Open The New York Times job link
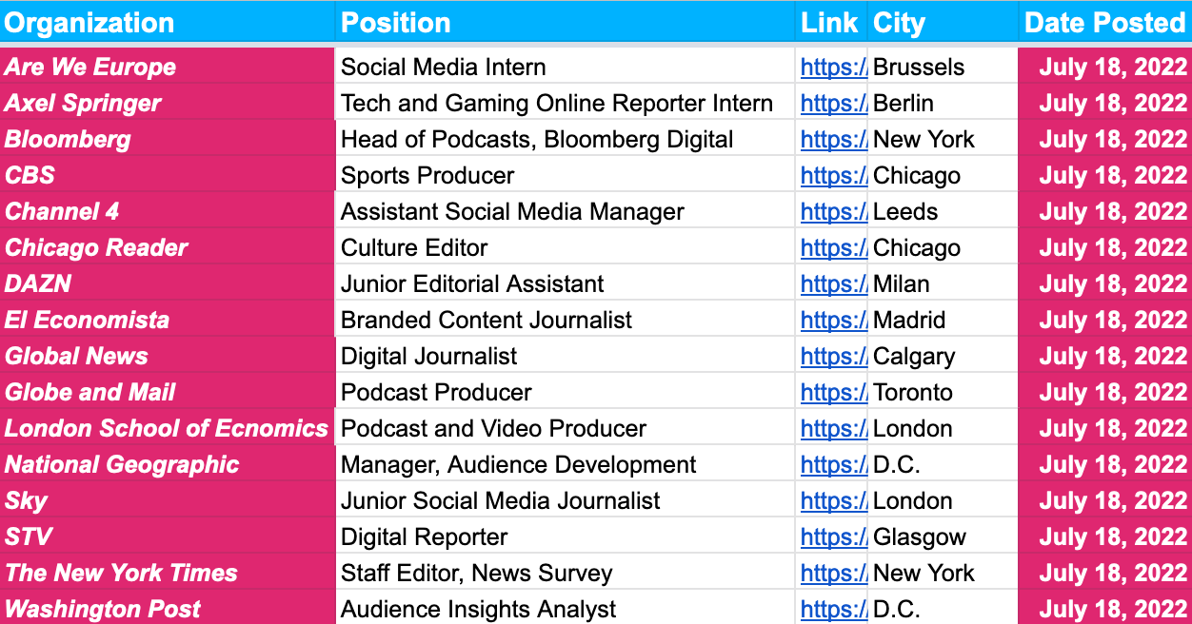The image size is (1192, 624). point(832,574)
